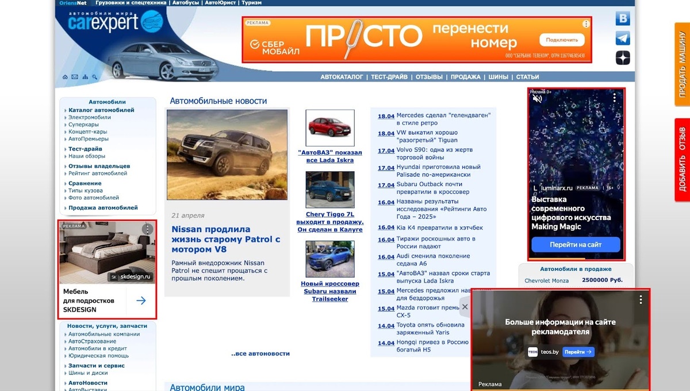Open Юридическая помощь sidebar link
This screenshot has height=391, width=690.
[x=98, y=356]
